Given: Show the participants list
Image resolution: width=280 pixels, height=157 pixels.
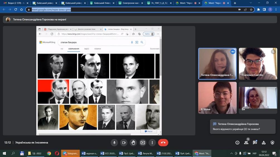Looking at the screenshot, I should tap(246, 143).
